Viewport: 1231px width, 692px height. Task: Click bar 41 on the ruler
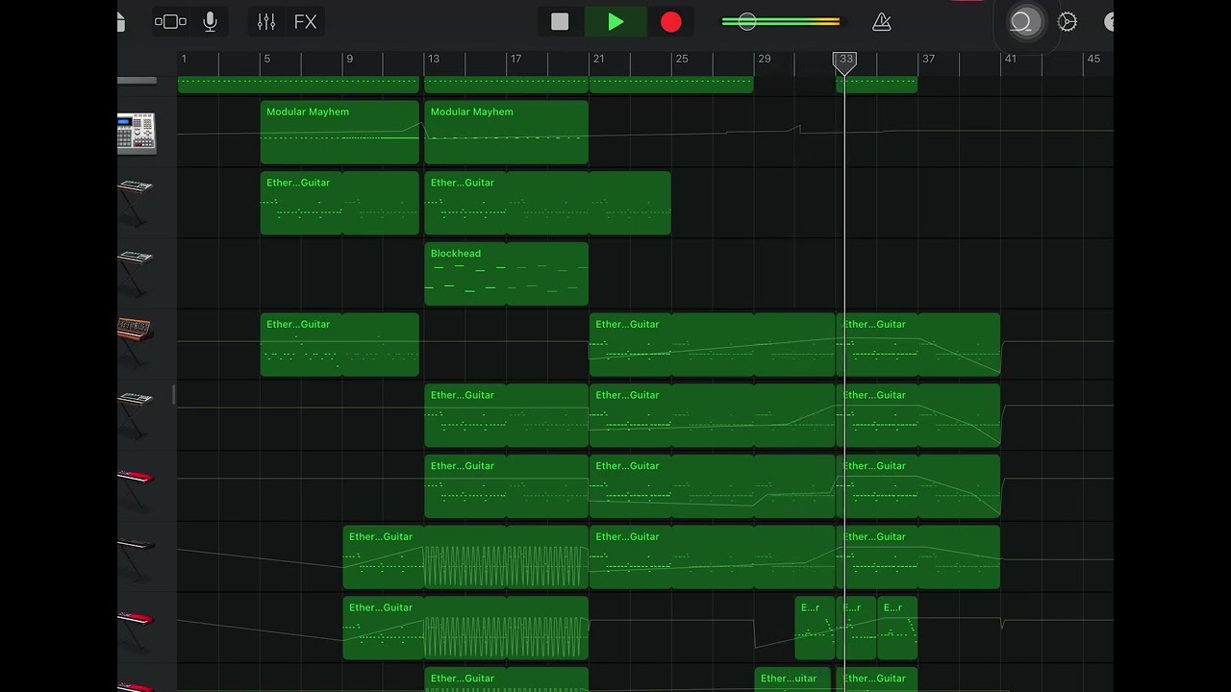[x=1011, y=59]
